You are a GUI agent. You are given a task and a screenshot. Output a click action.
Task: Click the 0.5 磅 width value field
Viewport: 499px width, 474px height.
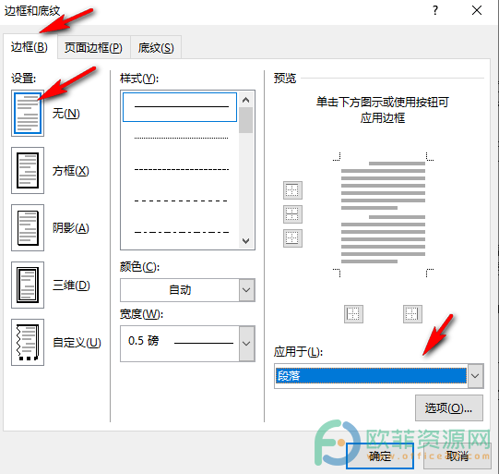pos(180,344)
